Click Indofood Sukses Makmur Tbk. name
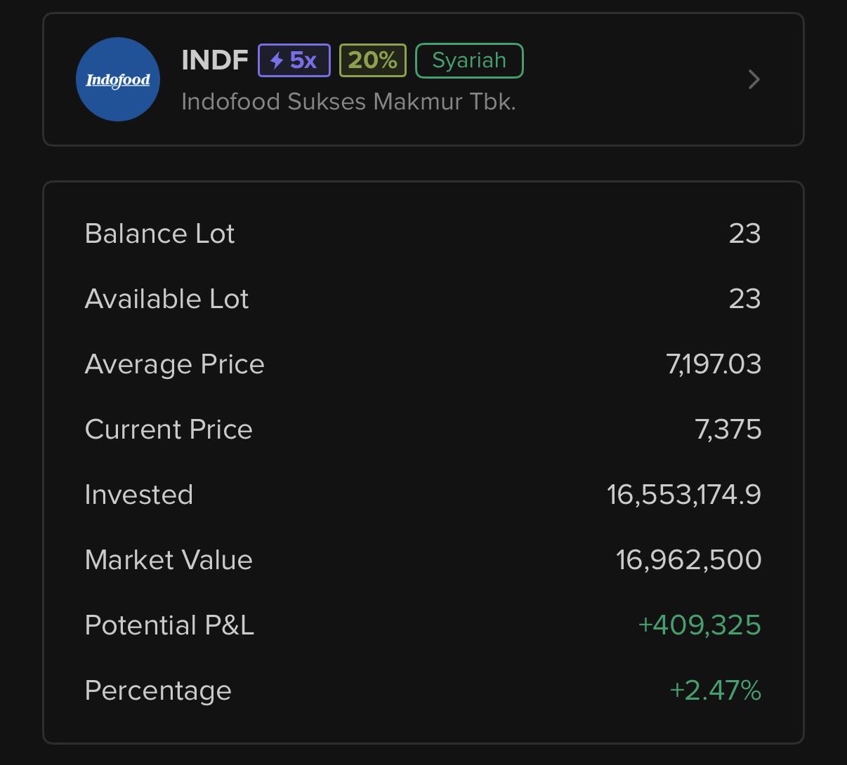This screenshot has height=765, width=847. pyautogui.click(x=348, y=102)
